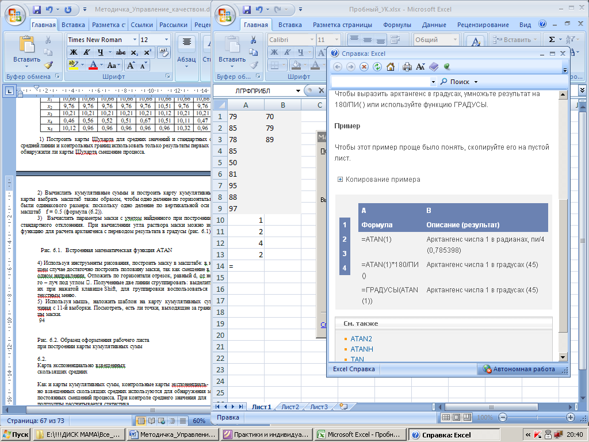Viewport: 589px width, 442px height.
Task: Click Format Painter brush in Word
Action: [48, 65]
